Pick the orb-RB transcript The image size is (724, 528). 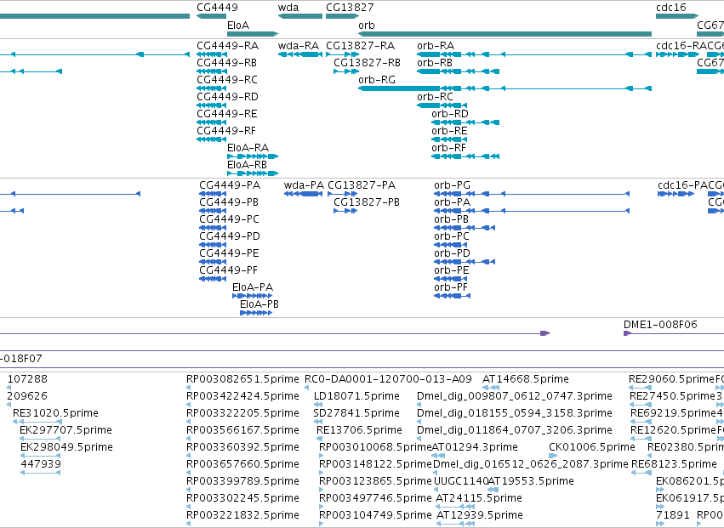458,71
